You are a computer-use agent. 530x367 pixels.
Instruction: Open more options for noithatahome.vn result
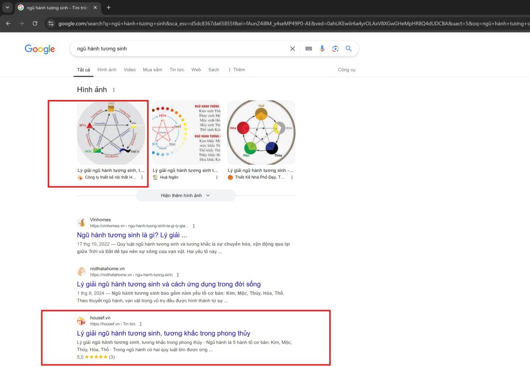178,275
